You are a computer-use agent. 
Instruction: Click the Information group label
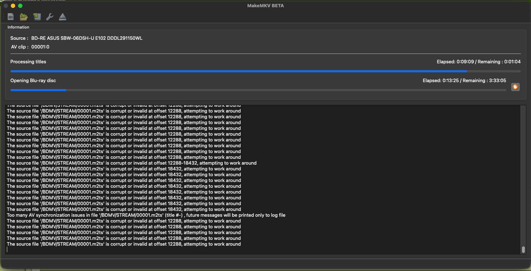click(x=18, y=27)
